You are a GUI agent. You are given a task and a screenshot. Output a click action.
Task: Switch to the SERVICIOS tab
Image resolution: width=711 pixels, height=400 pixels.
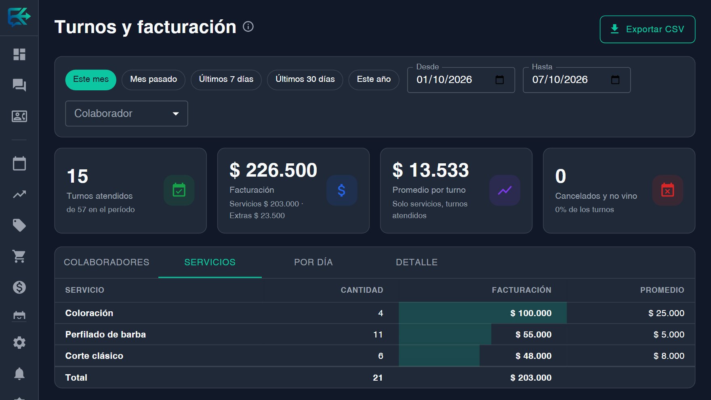210,262
